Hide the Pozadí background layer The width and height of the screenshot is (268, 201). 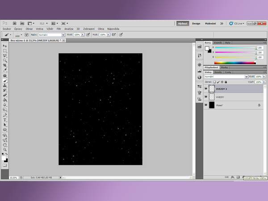206,105
